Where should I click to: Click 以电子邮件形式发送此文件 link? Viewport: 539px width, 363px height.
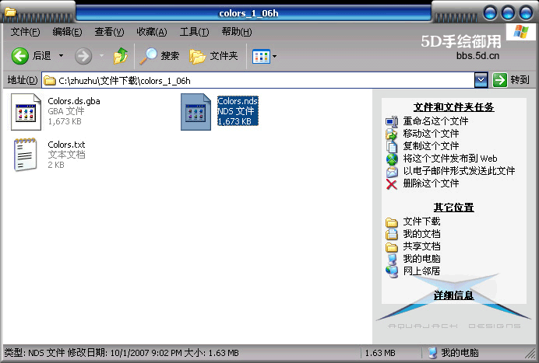pyautogui.click(x=459, y=170)
